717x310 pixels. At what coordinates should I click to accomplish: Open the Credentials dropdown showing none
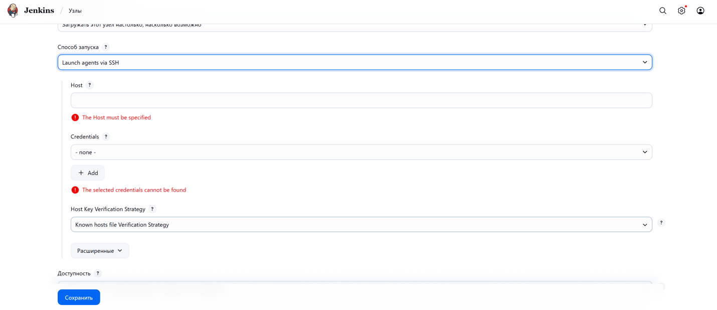point(361,152)
